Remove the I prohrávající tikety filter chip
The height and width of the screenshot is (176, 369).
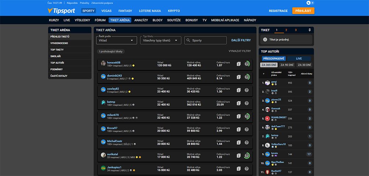pos(111,51)
